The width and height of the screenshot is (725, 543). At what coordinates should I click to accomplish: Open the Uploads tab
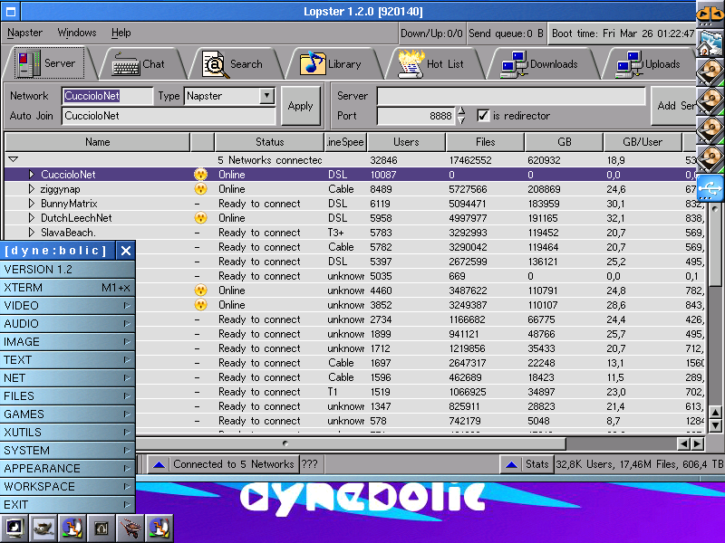coord(648,64)
